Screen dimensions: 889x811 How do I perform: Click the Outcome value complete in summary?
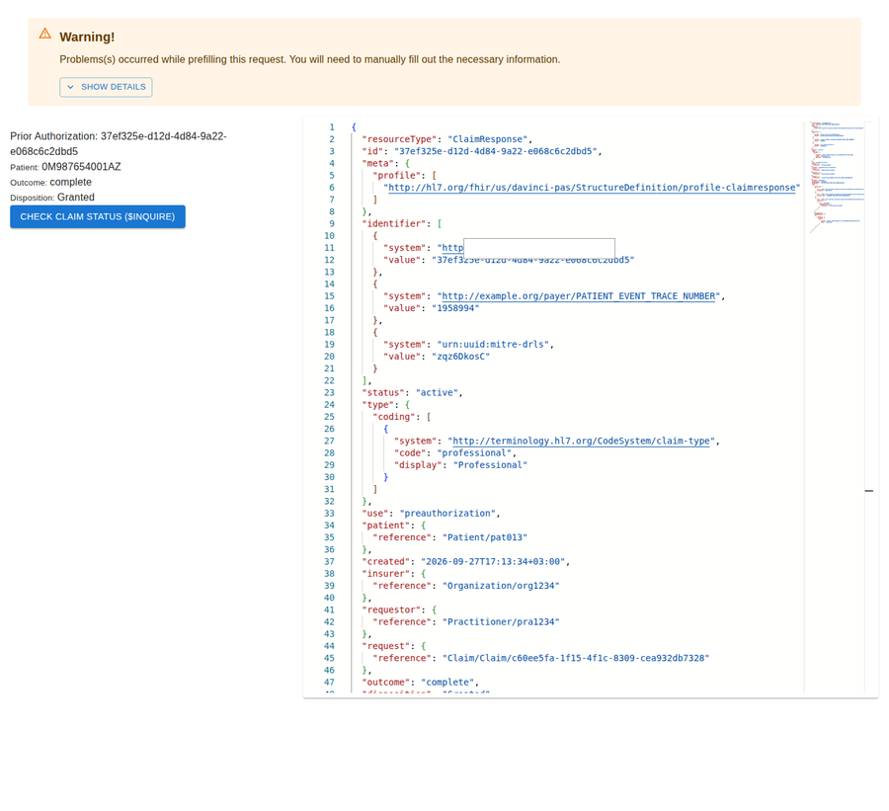tap(70, 182)
